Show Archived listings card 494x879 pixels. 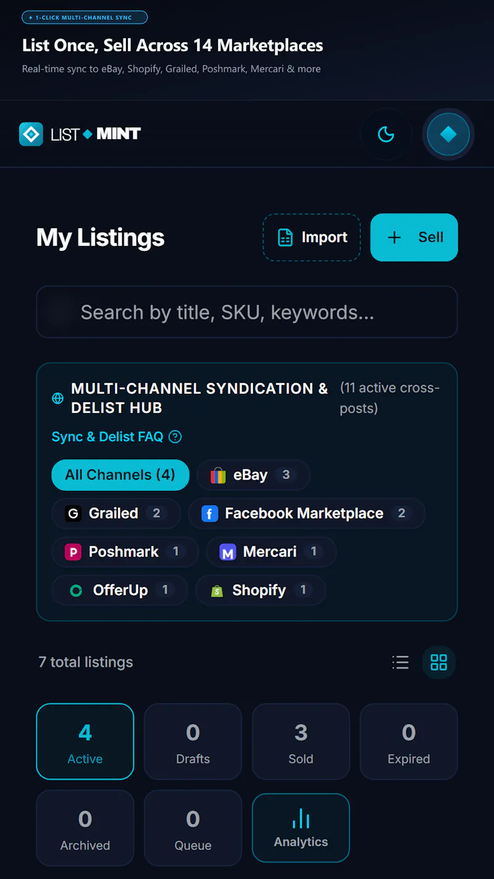85,828
